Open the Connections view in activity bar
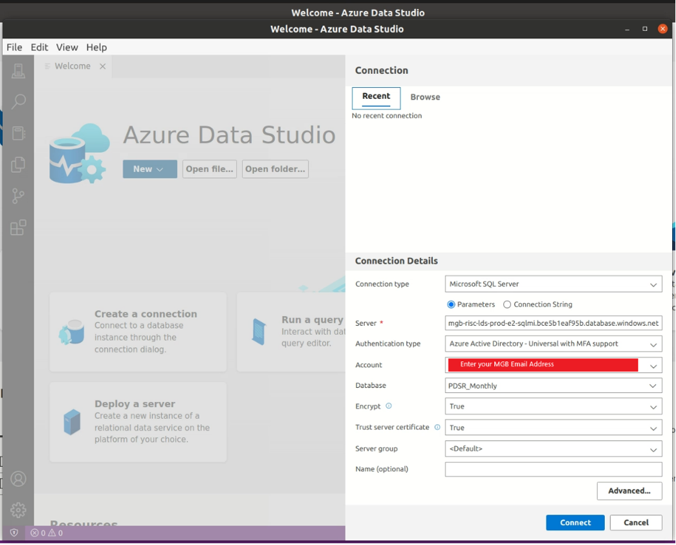Viewport: 676px width, 545px height. [18, 71]
